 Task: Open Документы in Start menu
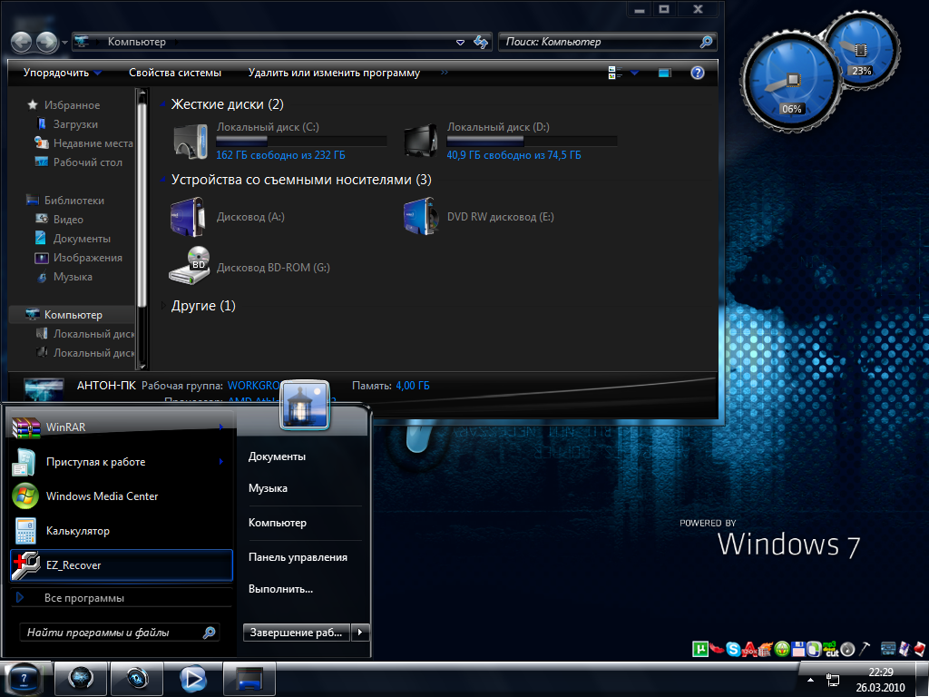(277, 456)
